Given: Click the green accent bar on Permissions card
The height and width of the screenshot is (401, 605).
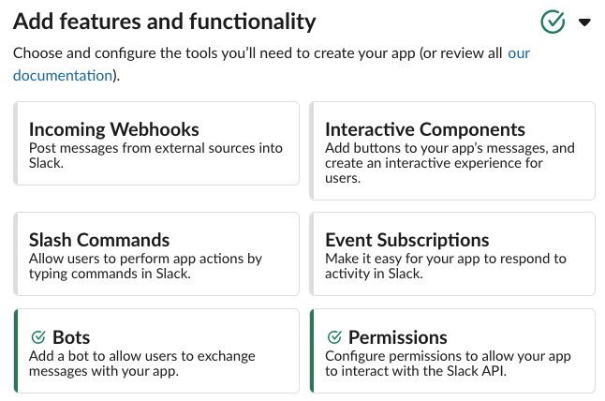Looking at the screenshot, I should (313, 350).
